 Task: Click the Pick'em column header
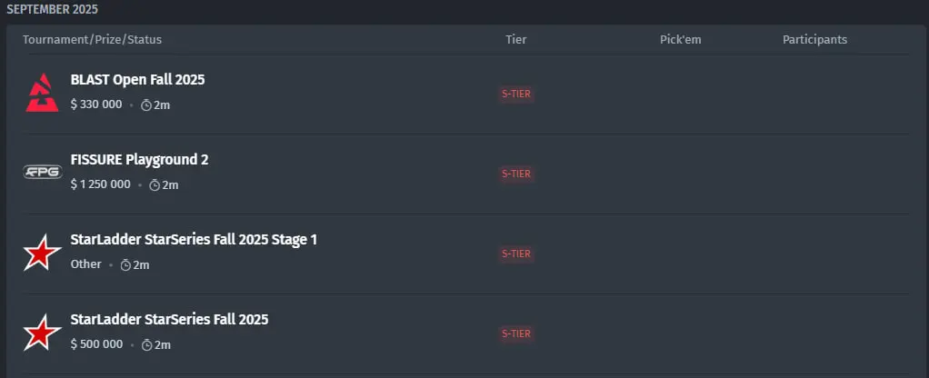click(x=681, y=40)
